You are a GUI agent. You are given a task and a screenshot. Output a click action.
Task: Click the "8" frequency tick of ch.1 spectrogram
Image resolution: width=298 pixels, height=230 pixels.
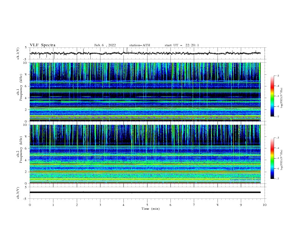pyautogui.click(x=26, y=74)
